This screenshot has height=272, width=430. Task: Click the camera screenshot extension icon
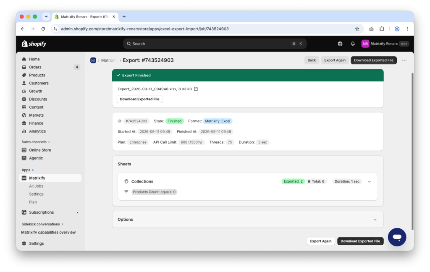pyautogui.click(x=371, y=29)
